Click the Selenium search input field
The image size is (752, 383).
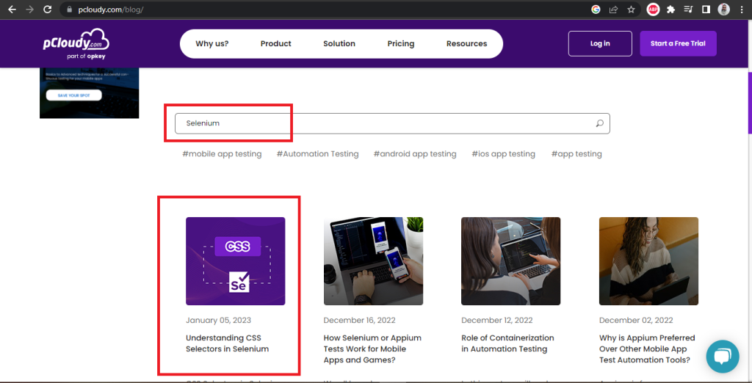382,123
